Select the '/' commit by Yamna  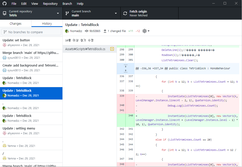click(x=31, y=156)
